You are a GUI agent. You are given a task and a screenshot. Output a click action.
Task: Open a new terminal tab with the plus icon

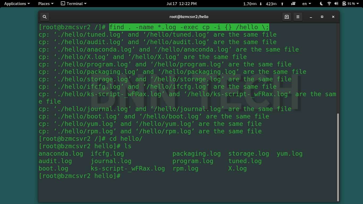click(286, 16)
